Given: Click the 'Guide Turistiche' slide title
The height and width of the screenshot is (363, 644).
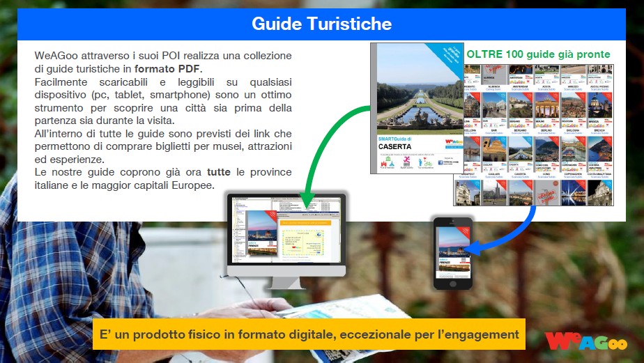Looking at the screenshot, I should tap(321, 24).
